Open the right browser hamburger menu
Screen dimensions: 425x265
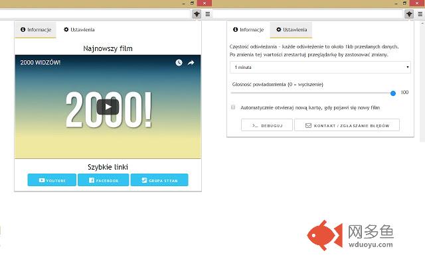coord(420,14)
